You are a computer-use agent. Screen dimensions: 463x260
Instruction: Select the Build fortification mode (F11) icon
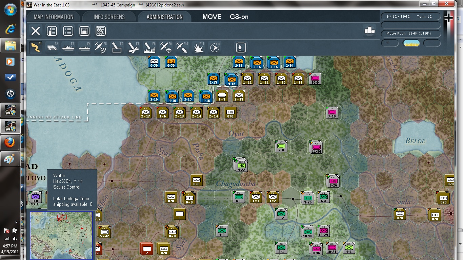coord(198,47)
